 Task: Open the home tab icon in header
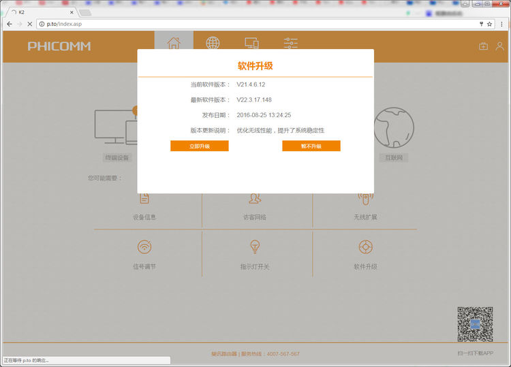click(x=174, y=44)
